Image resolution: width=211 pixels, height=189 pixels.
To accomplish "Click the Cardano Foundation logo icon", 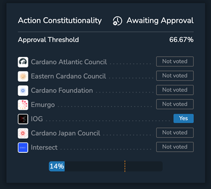I will (23, 91).
